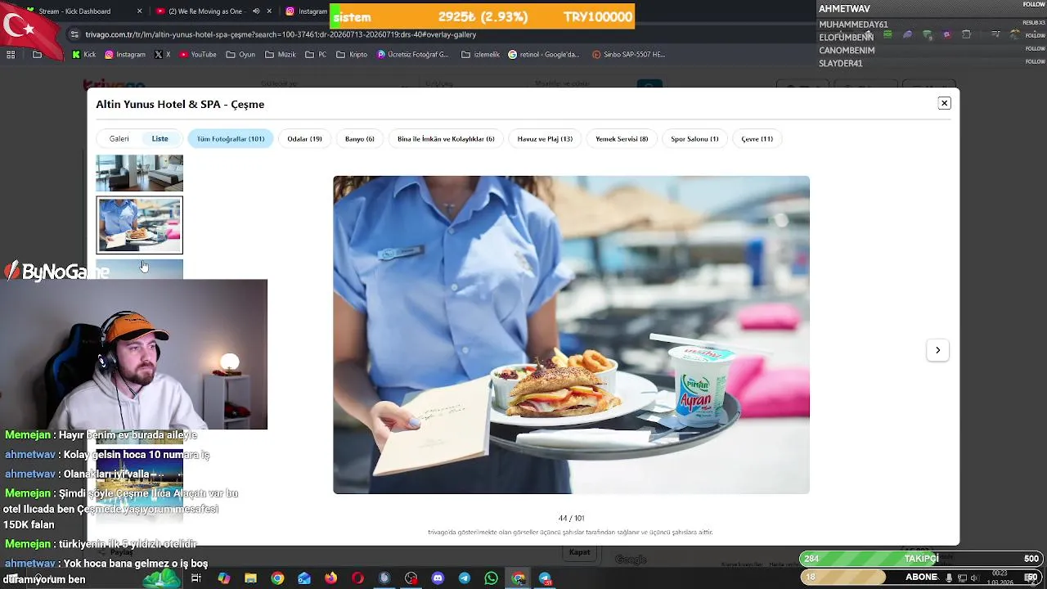Open Sinbo SAP-5507 bookmark

tap(628, 55)
